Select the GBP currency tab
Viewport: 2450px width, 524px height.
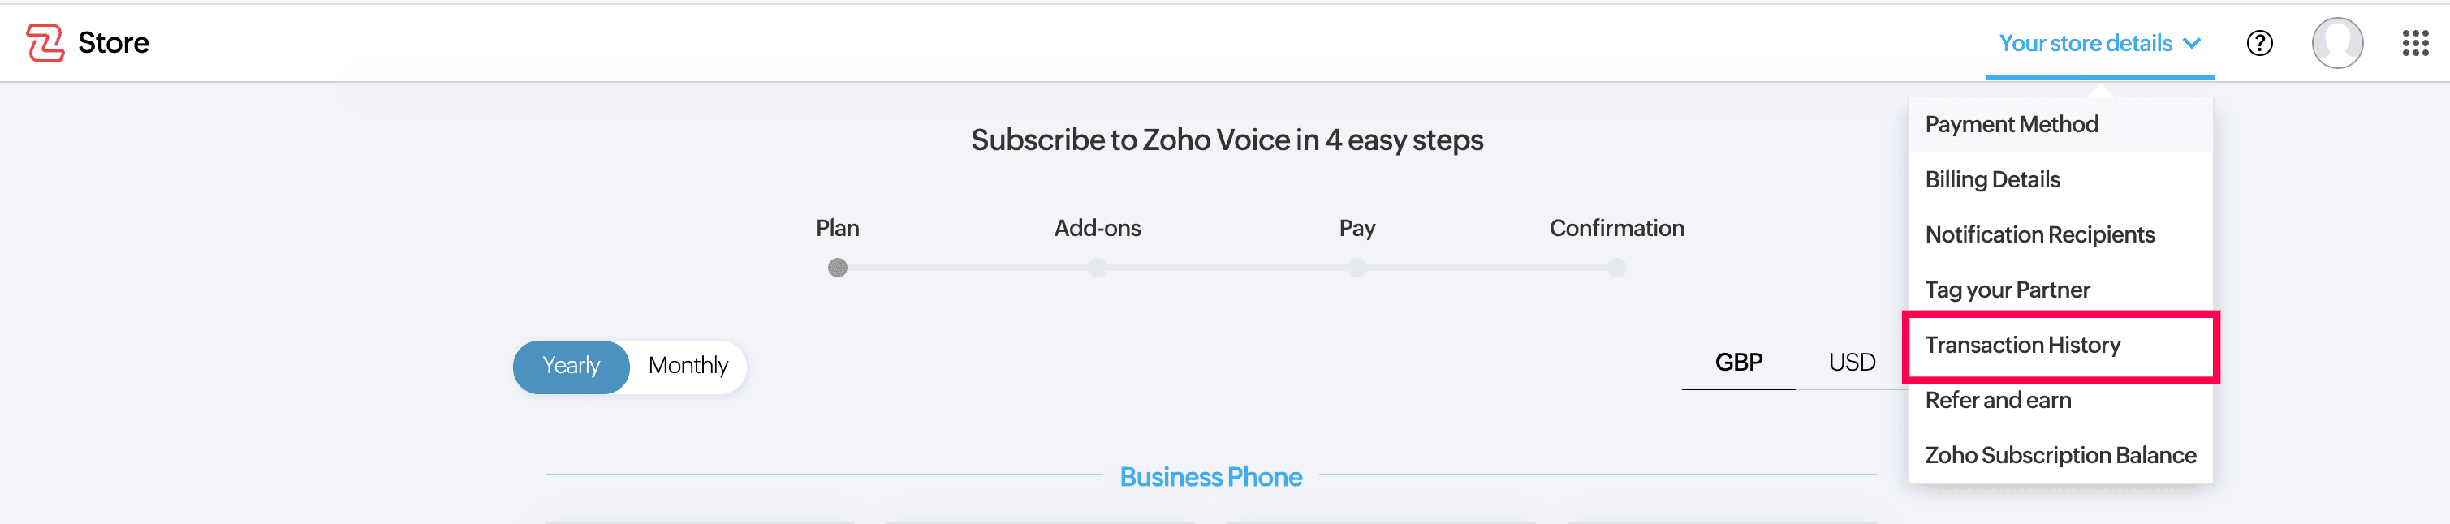(x=1737, y=363)
